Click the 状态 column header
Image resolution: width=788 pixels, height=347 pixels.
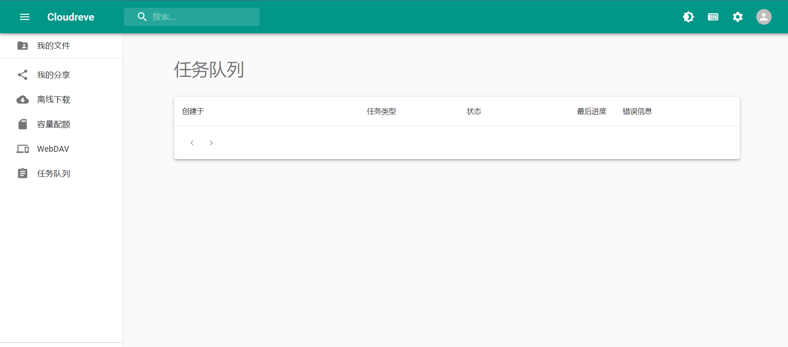click(474, 111)
